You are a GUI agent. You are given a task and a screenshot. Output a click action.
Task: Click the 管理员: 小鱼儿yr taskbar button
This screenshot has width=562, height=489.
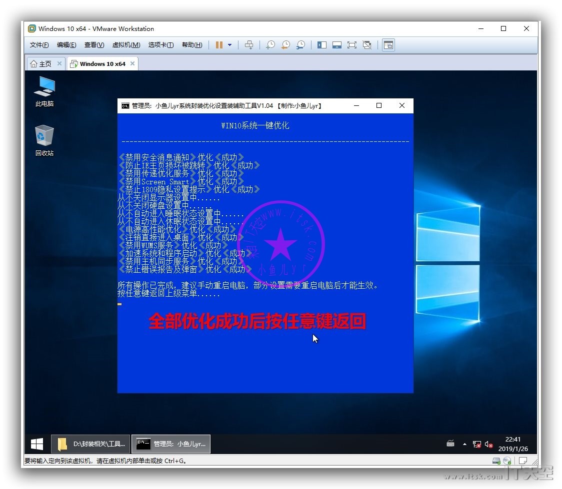[171, 444]
